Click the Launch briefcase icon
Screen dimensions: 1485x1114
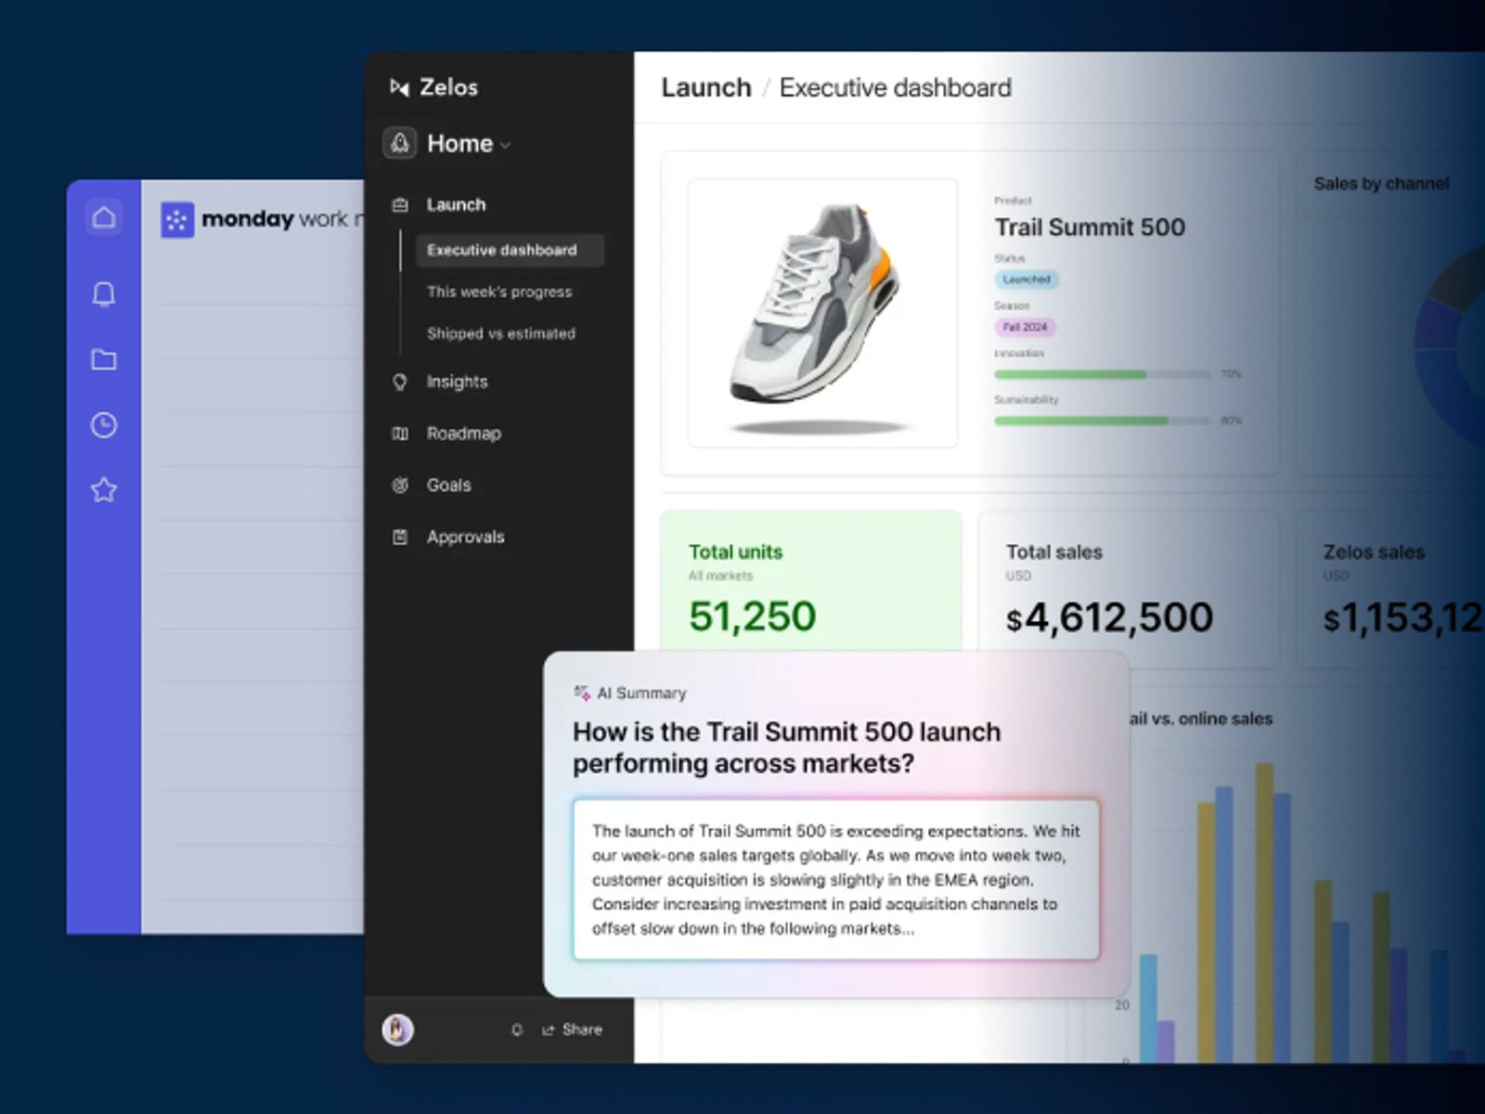pos(400,205)
